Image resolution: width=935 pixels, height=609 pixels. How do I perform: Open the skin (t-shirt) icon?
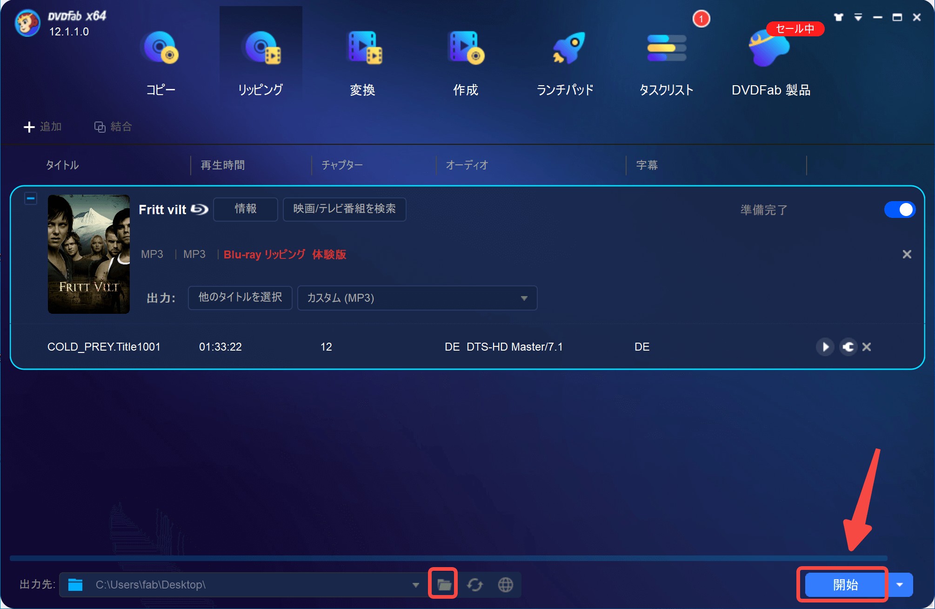pos(838,17)
